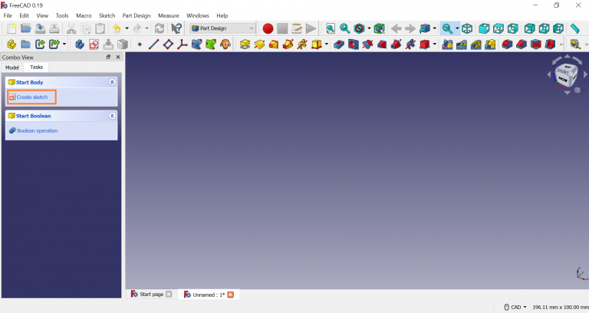Click the Isometric view cube icon
This screenshot has width=589, height=313.
[467, 28]
